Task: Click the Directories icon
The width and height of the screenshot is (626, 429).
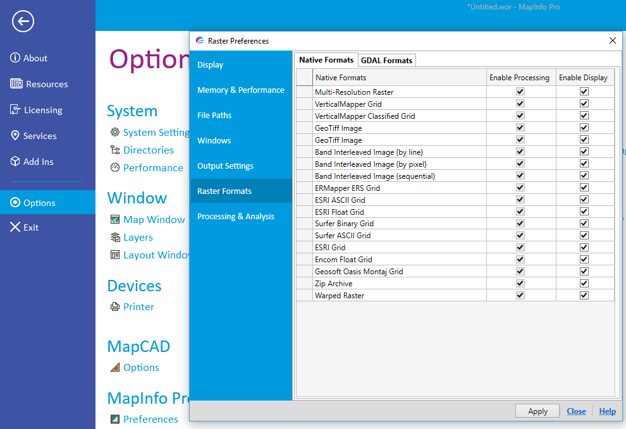Action: coord(115,150)
